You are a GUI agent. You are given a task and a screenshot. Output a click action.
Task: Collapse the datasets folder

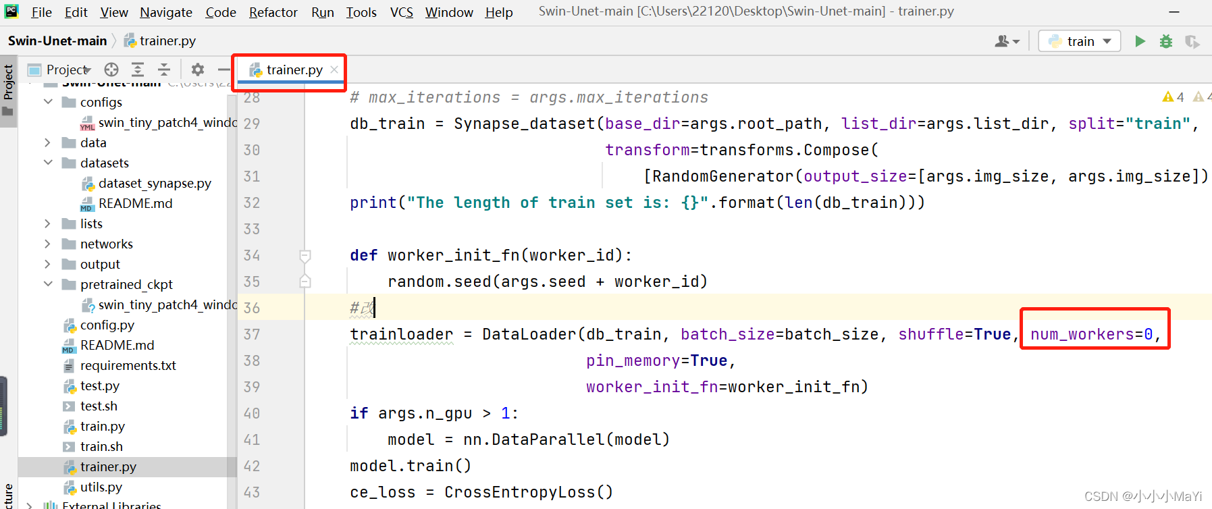(x=48, y=163)
